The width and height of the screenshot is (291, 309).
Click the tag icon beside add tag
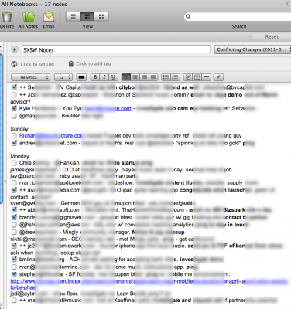click(x=71, y=63)
